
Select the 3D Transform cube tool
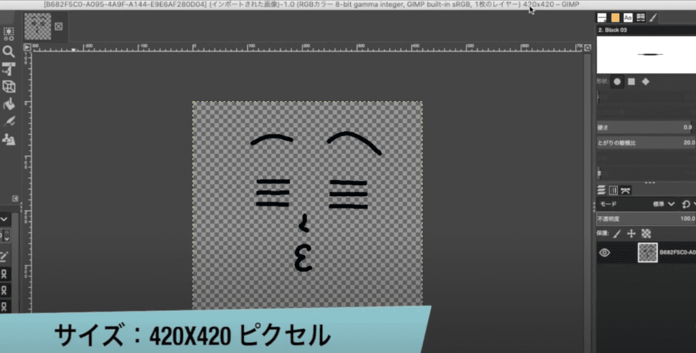click(x=9, y=86)
